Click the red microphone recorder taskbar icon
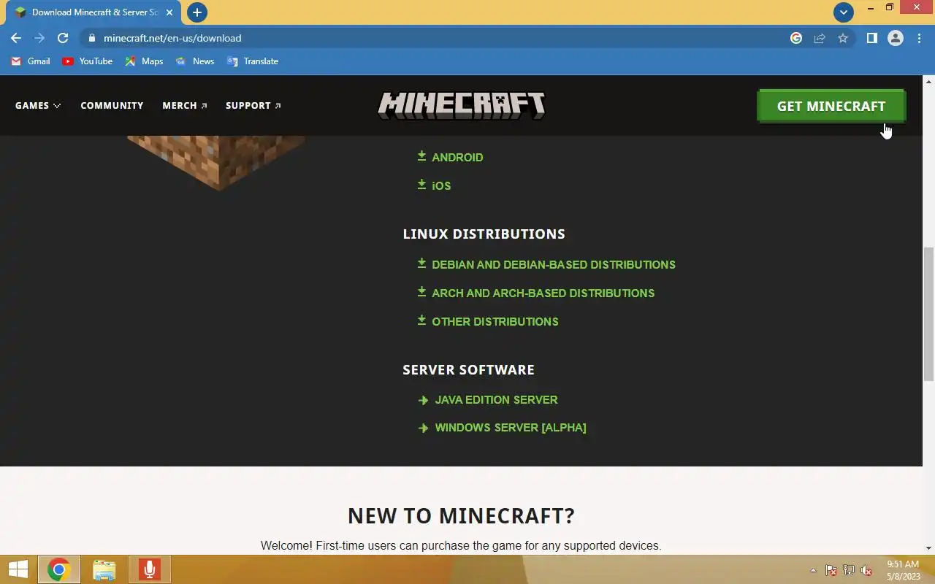935x584 pixels. (x=150, y=569)
